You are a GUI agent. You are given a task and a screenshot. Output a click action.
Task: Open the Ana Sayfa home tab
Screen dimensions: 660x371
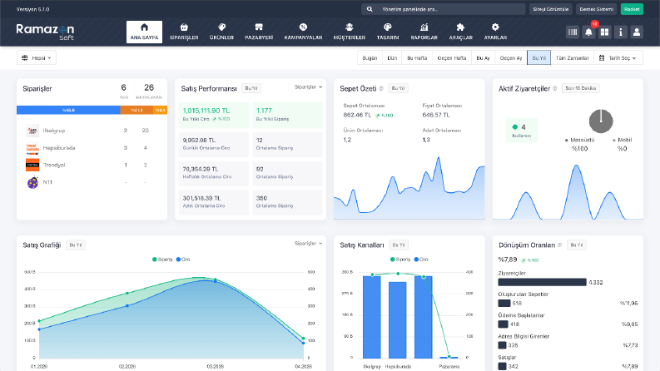point(144,32)
